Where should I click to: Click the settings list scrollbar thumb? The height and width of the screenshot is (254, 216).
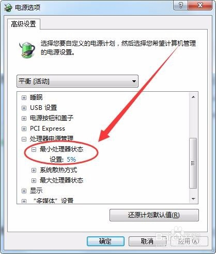193,163
